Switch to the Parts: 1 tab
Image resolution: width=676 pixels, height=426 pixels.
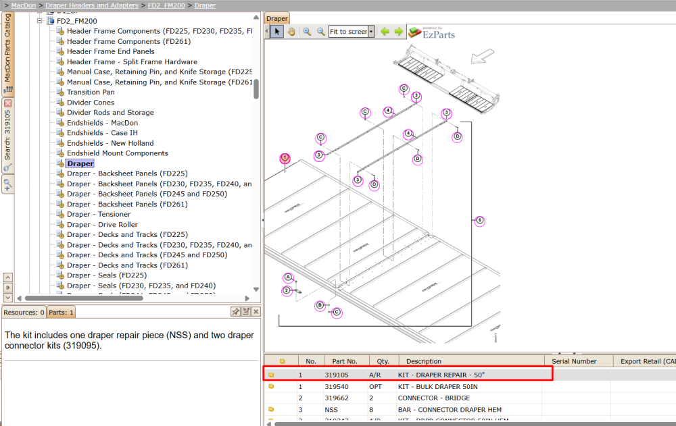point(61,313)
